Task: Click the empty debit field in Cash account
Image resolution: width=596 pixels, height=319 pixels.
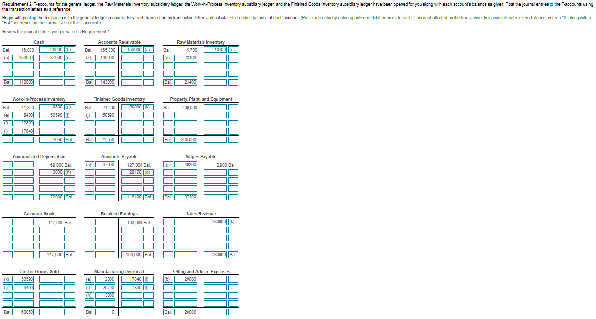Action: pos(23,65)
